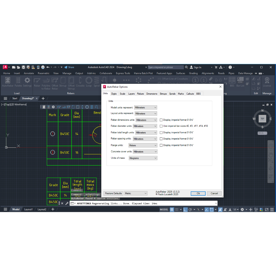Open Rebar total length units dropdown
Screen dimensions: 276x276
[x=146, y=133]
